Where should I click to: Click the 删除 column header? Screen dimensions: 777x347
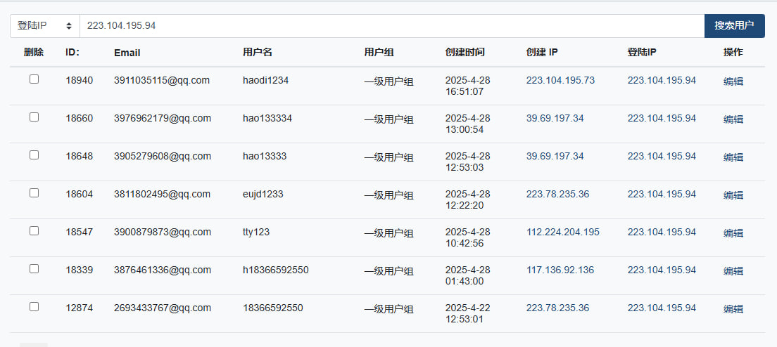[34, 53]
